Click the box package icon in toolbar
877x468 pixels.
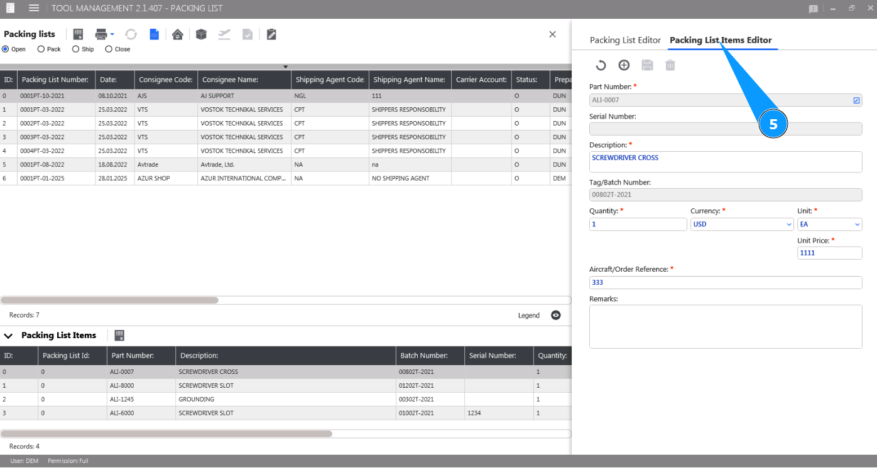point(201,35)
